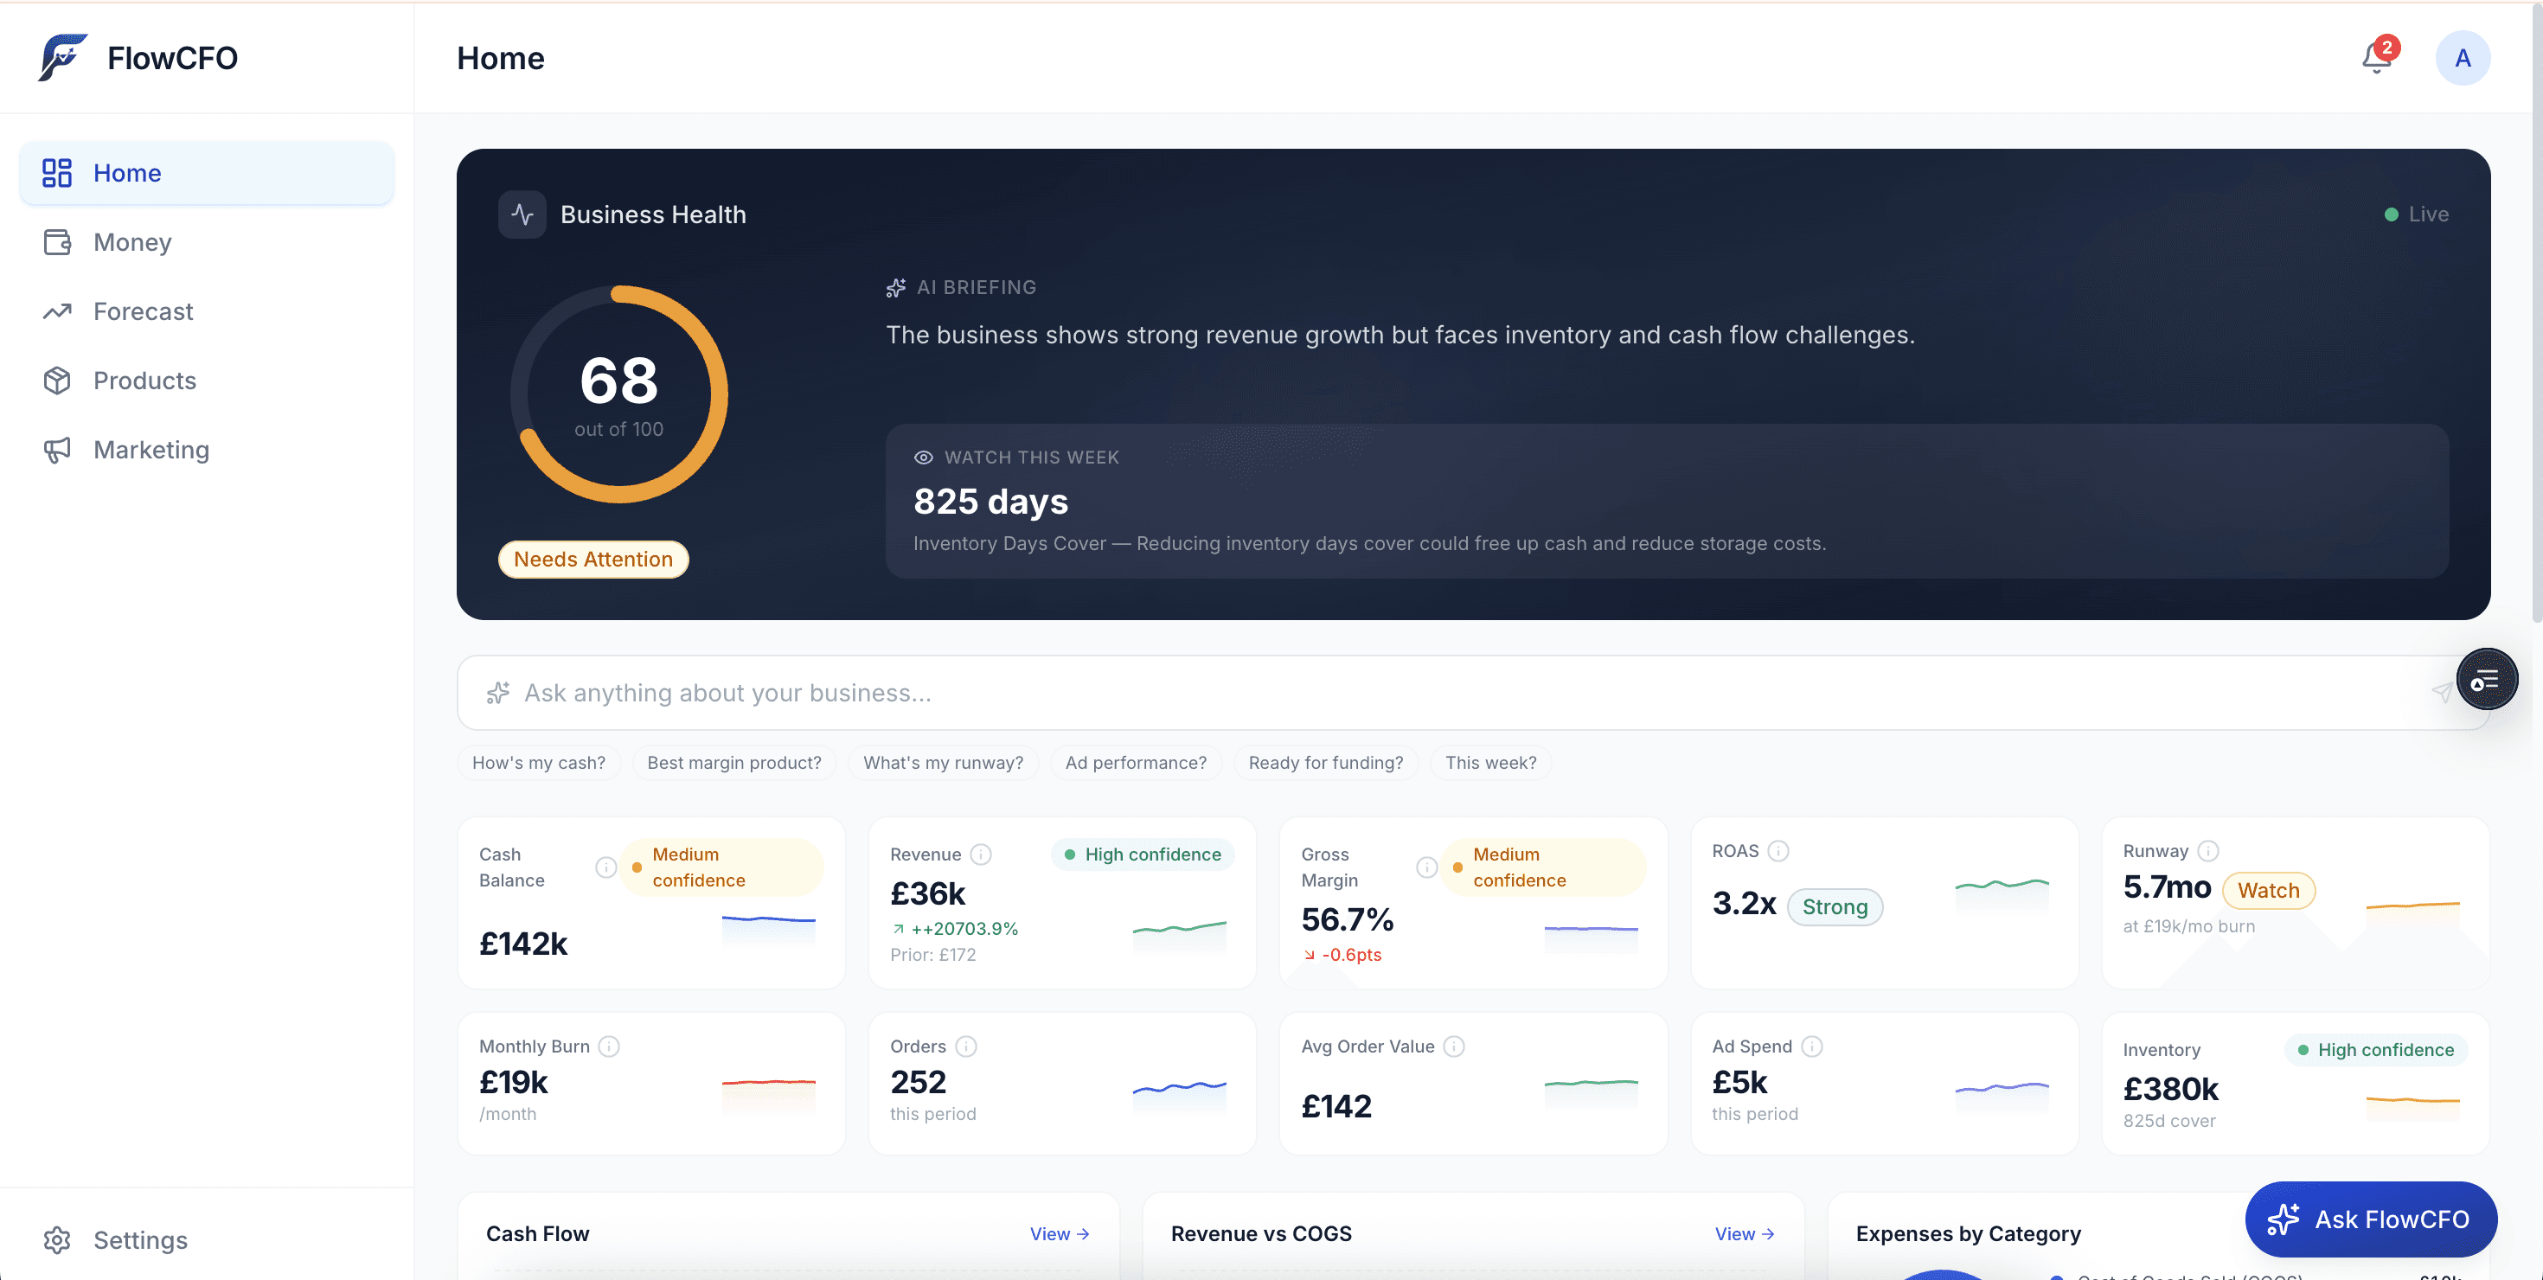Viewport: 2543px width, 1280px height.
Task: Click the Settings gear icon
Action: click(57, 1239)
